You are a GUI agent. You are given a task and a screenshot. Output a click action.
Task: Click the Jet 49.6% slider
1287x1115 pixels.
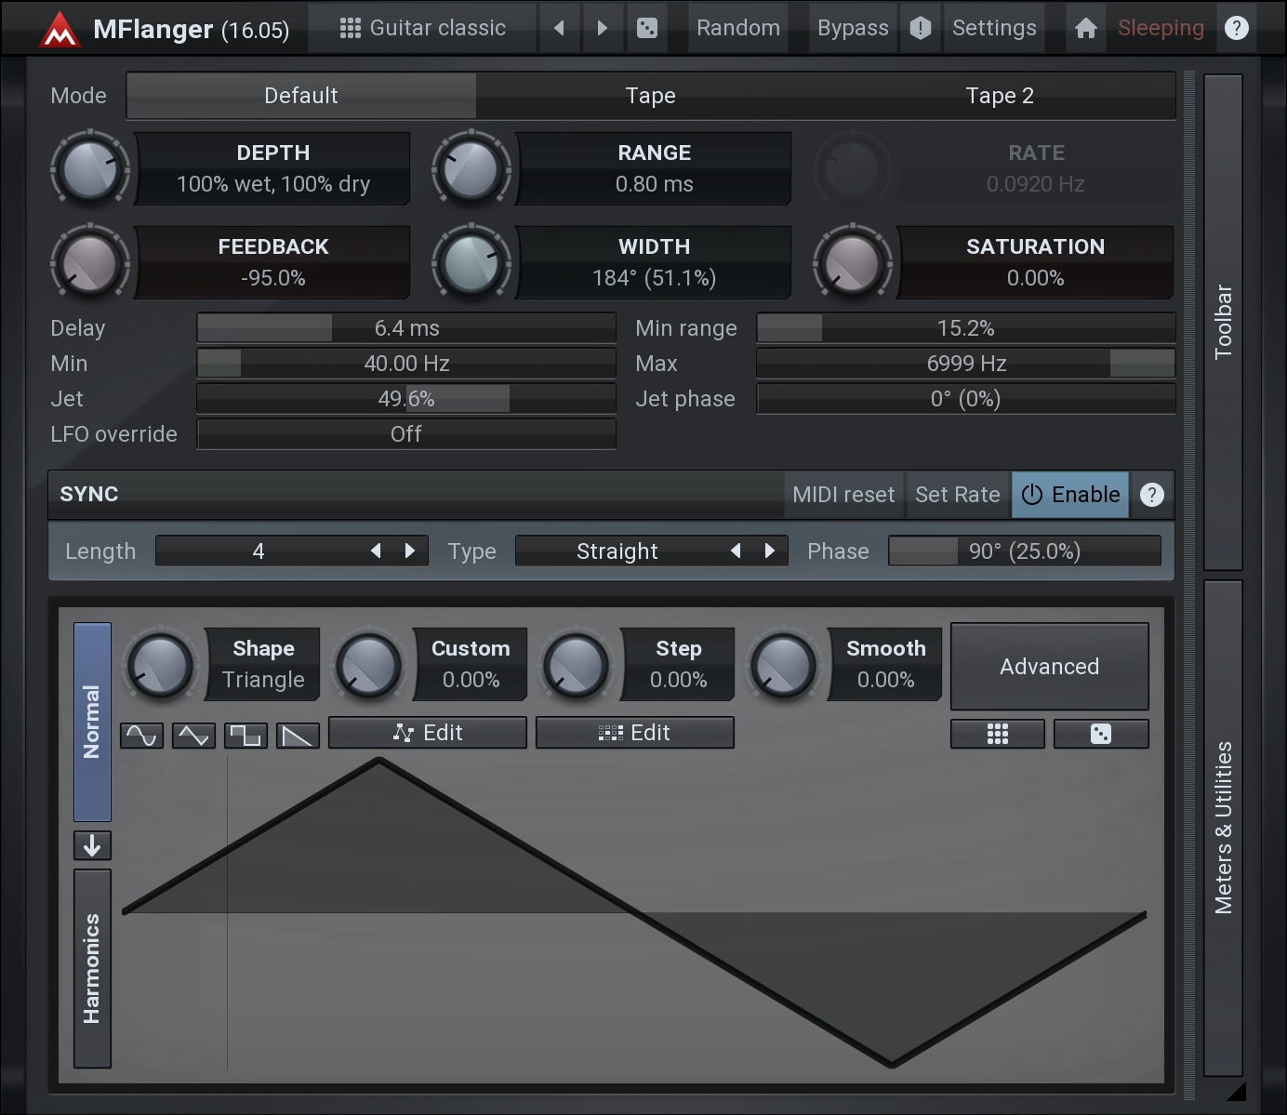click(x=406, y=399)
